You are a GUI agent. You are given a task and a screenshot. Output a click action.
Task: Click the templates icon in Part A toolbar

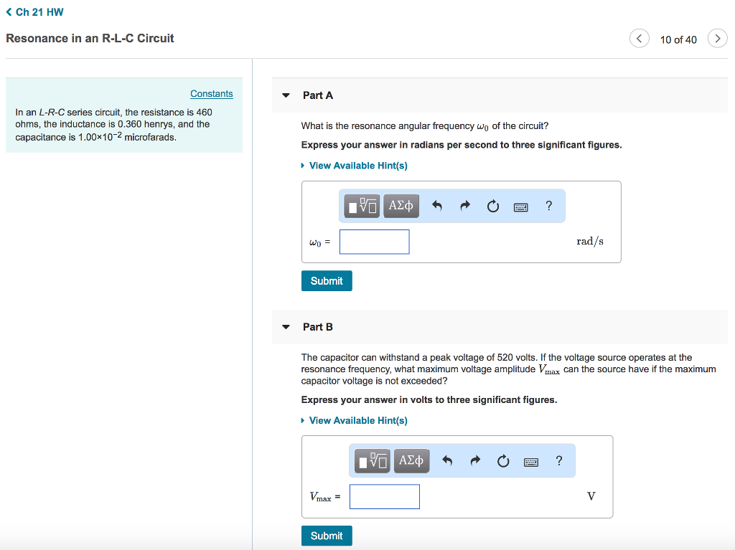point(363,207)
